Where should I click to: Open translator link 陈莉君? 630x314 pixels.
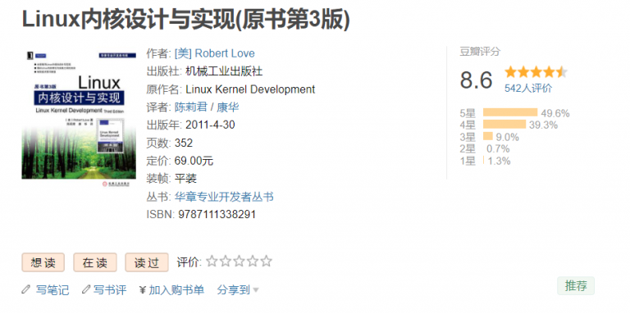point(191,107)
